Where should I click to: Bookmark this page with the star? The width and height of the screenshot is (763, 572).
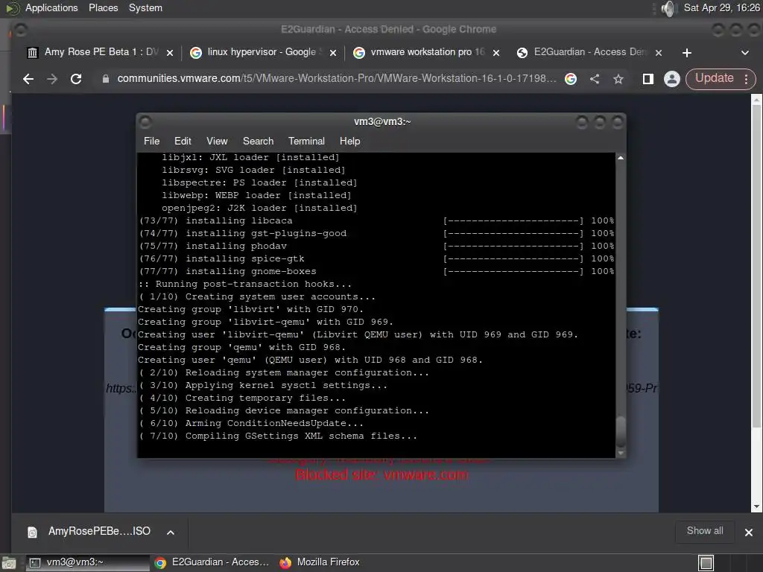pos(618,79)
